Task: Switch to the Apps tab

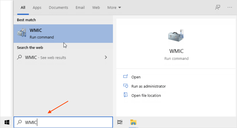Action: tap(37, 8)
